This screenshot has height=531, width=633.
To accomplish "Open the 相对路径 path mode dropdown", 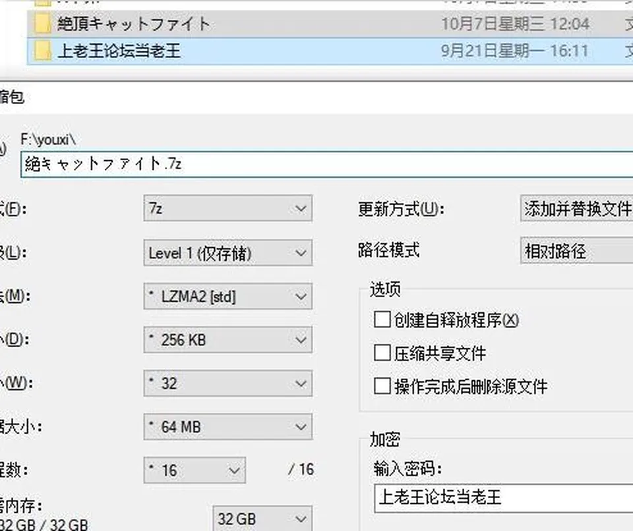I will click(x=577, y=250).
